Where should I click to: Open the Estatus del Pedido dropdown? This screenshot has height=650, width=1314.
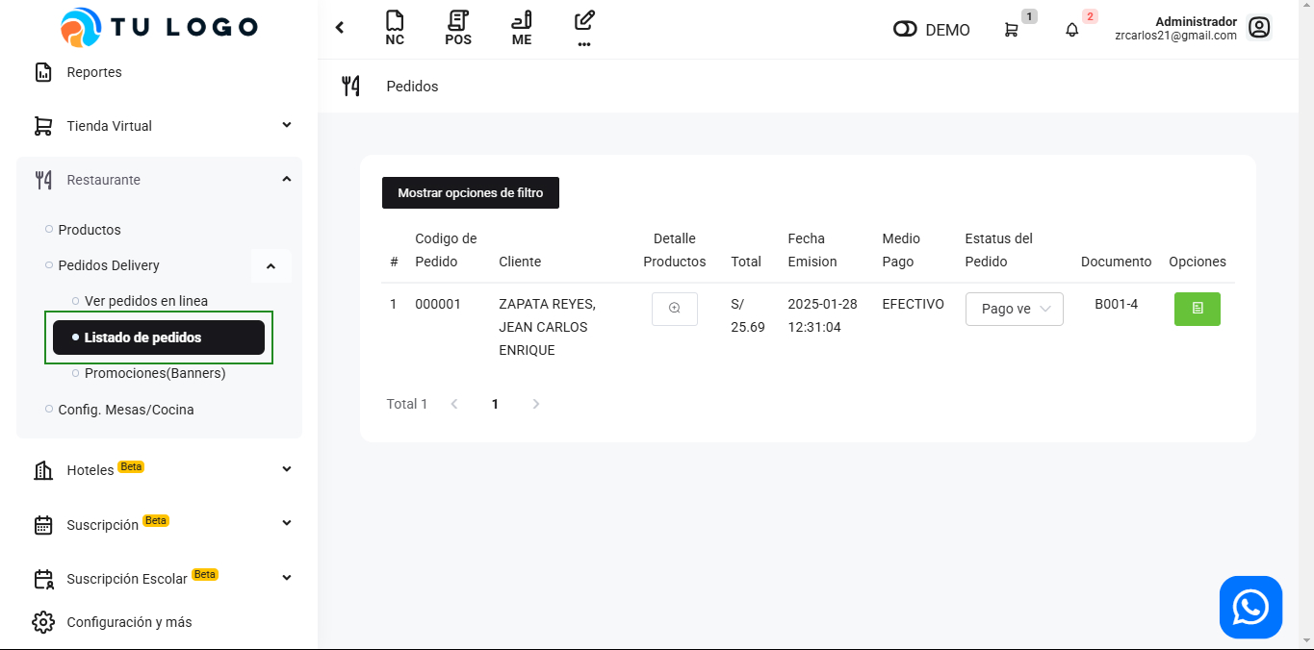pos(1014,309)
